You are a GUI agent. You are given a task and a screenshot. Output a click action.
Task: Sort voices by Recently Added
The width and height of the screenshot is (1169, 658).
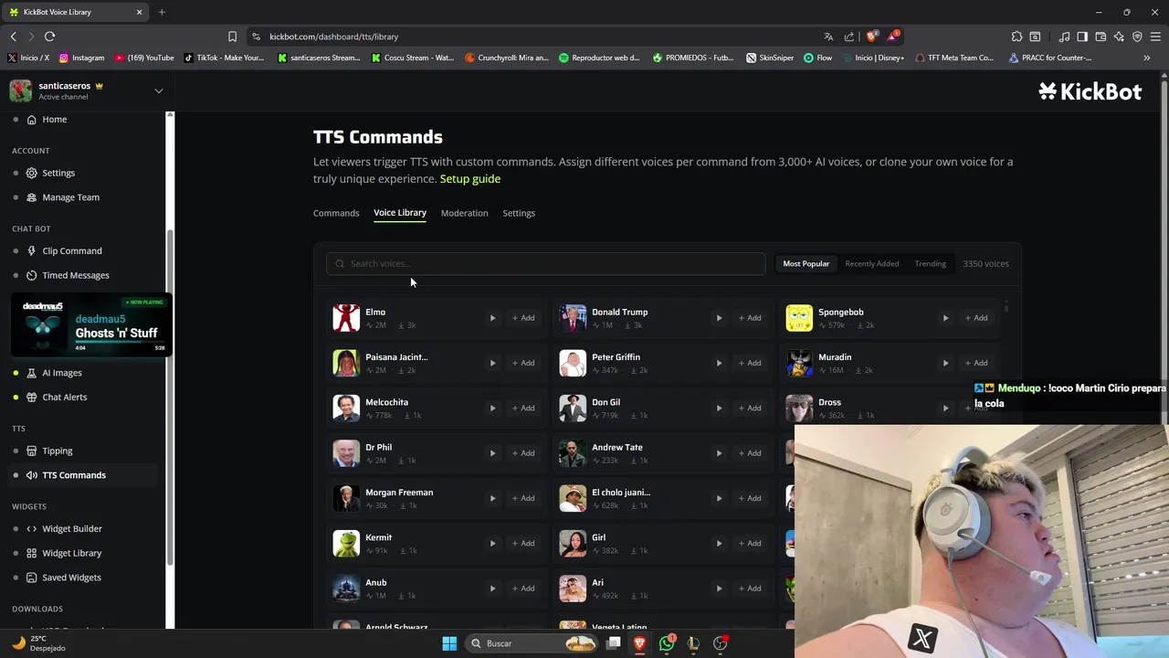pos(871,263)
